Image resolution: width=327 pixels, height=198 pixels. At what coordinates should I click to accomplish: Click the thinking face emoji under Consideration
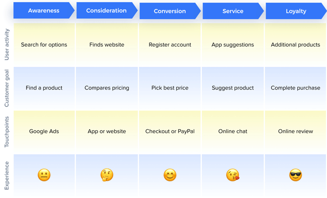[107, 175]
